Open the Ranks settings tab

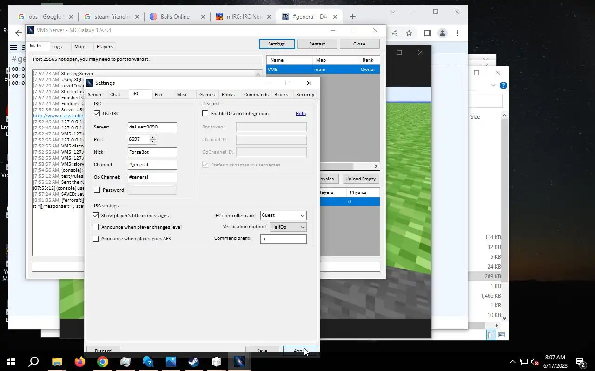(x=228, y=94)
